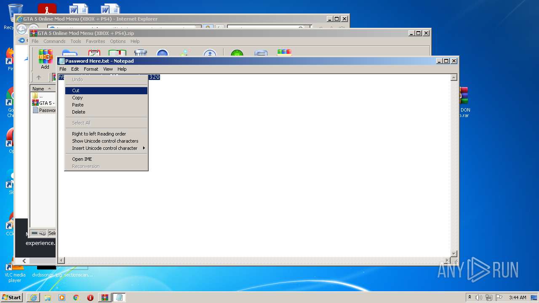Click the Internet Explorer horizontal scroll left arrow
The image size is (539, 303).
tap(24, 261)
